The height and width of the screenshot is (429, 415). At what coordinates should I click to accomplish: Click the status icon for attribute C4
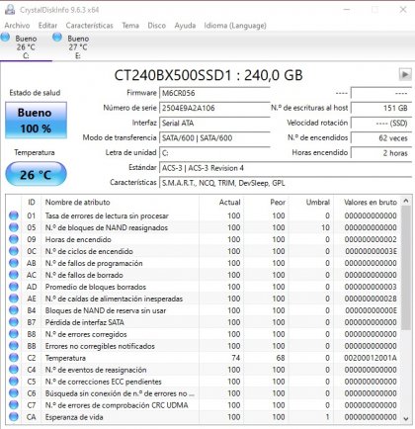point(14,370)
